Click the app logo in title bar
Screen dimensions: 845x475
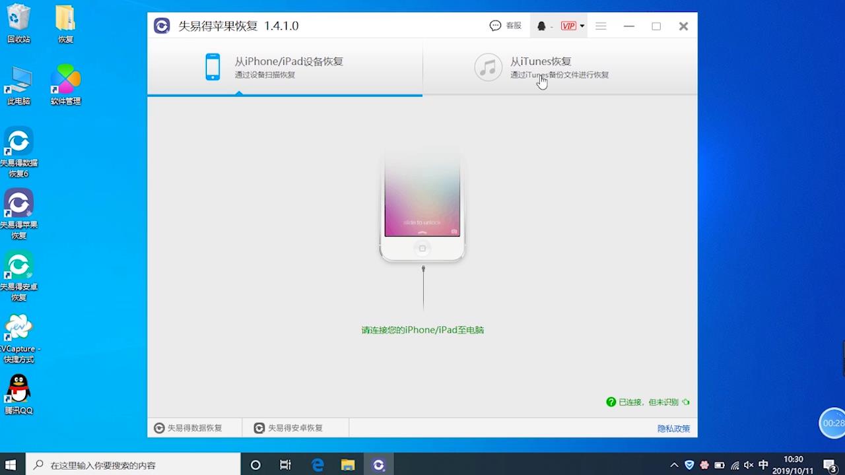point(162,26)
